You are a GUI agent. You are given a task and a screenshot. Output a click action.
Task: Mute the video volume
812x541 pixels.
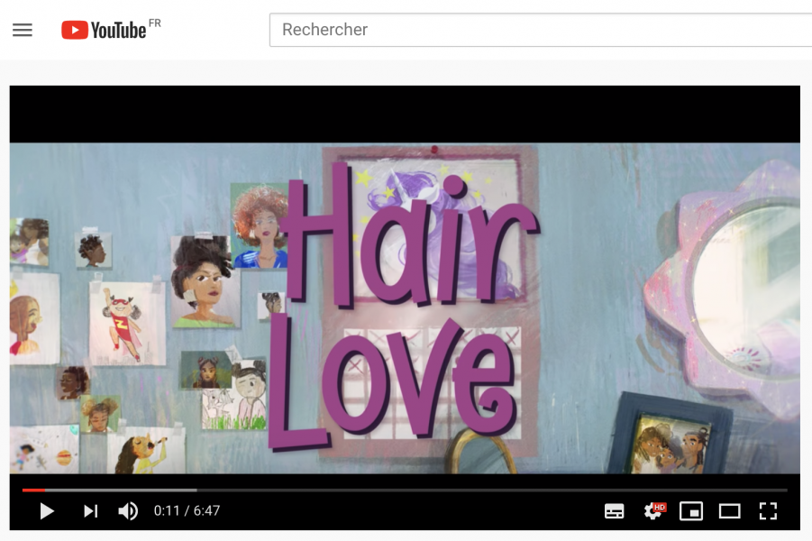click(x=128, y=511)
